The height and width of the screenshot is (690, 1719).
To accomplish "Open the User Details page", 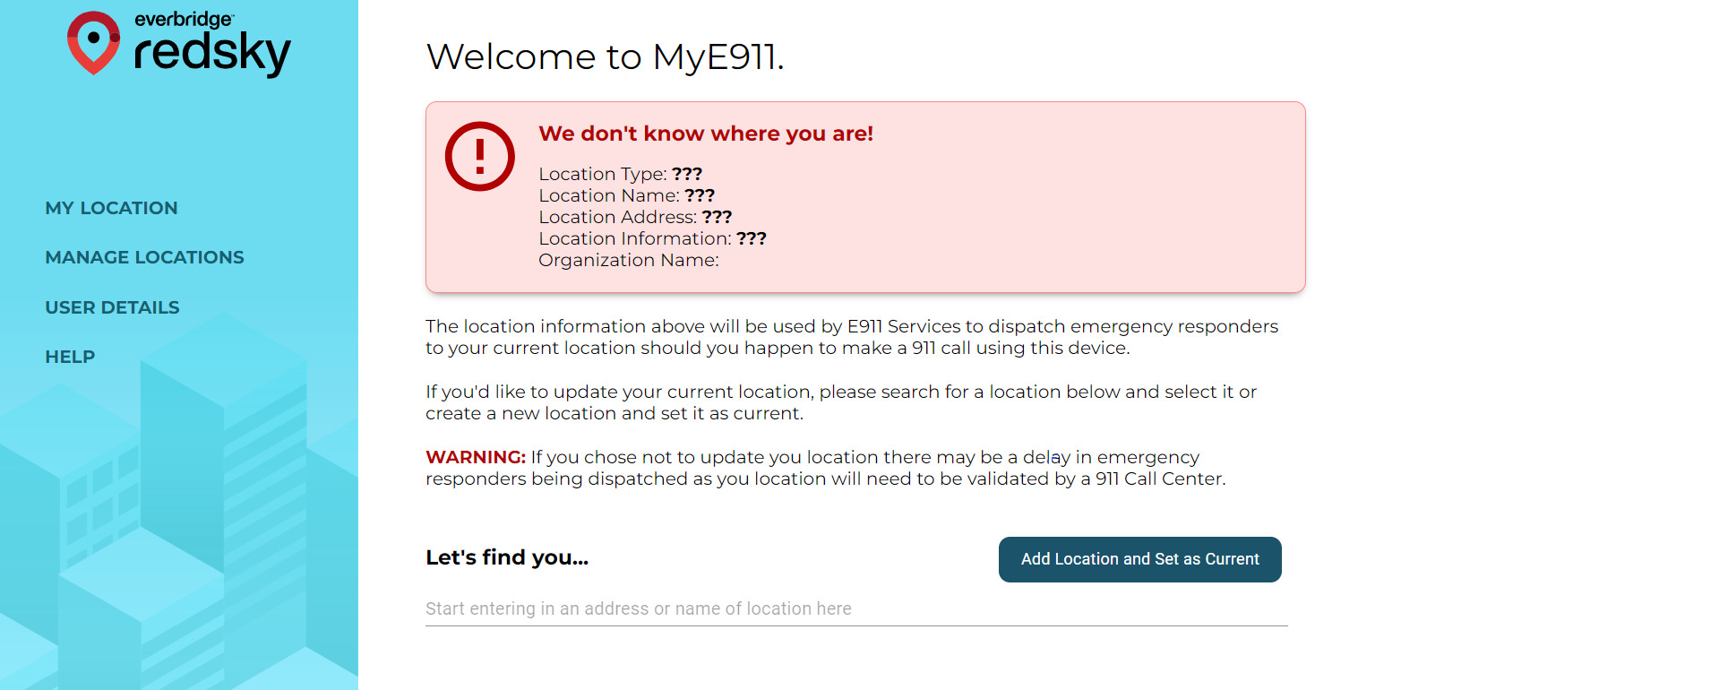I will [112, 307].
